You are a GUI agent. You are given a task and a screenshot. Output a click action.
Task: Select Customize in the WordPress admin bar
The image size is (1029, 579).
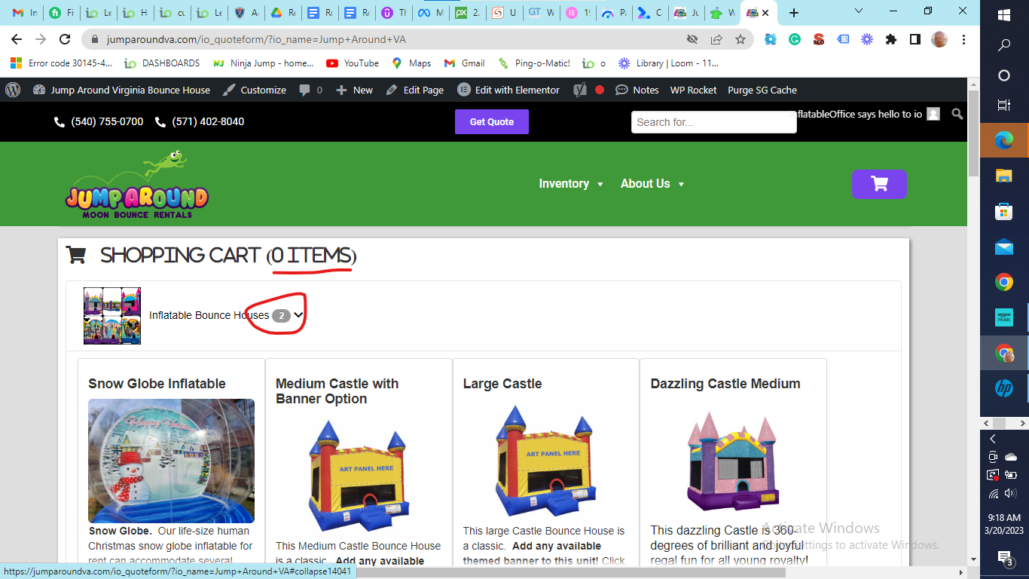tap(255, 90)
